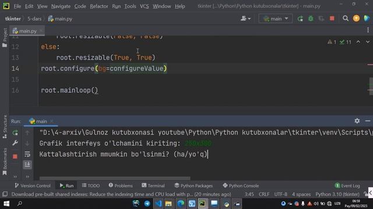Viewport: 373px width, 209px height.
Task: Run with coverage icon in toolbar
Action: coord(321,19)
